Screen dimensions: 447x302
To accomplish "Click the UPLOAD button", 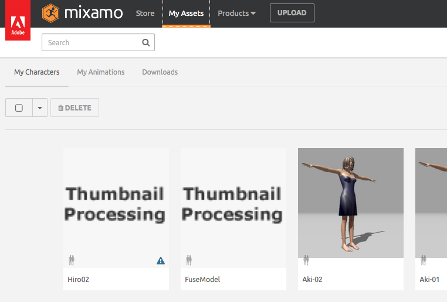I will (x=292, y=13).
